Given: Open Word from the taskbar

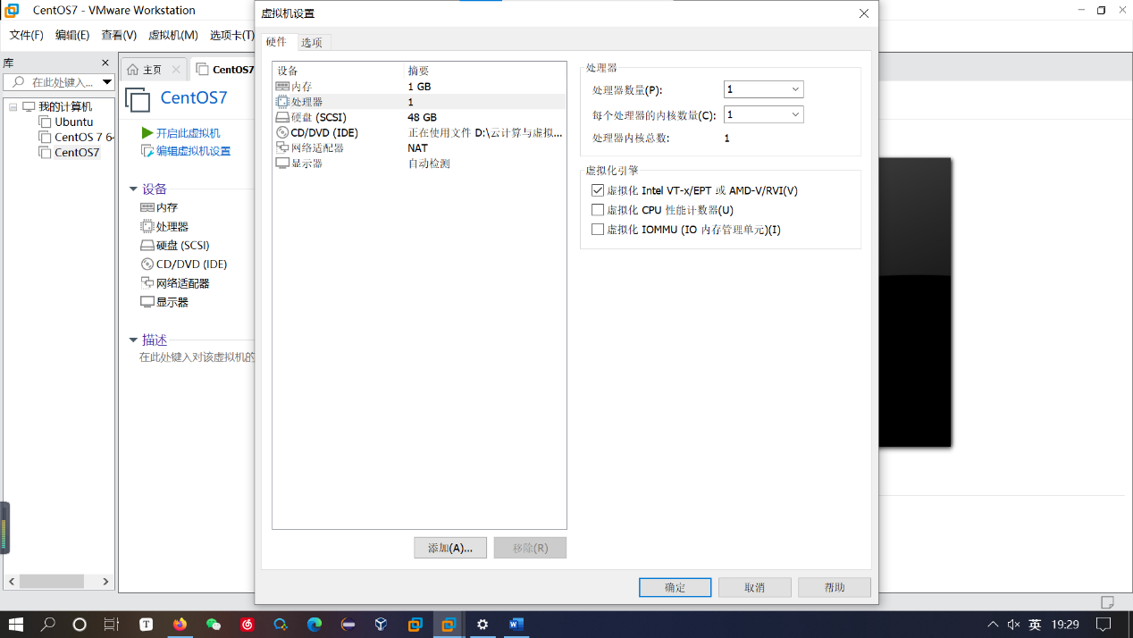Looking at the screenshot, I should (x=516, y=625).
